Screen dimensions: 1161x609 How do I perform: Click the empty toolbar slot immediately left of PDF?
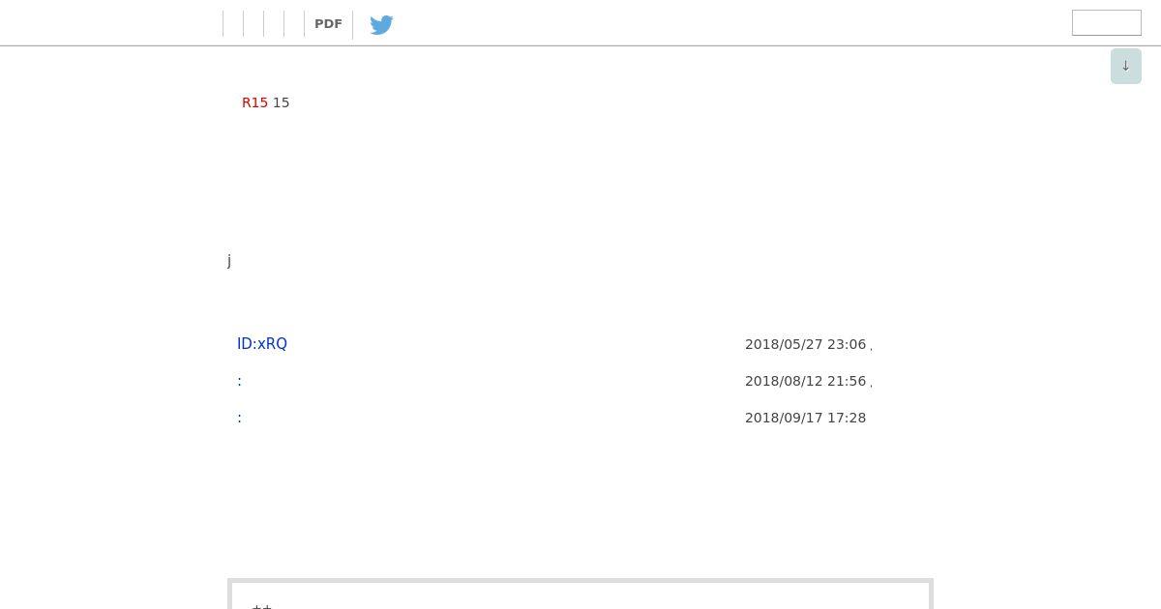294,24
